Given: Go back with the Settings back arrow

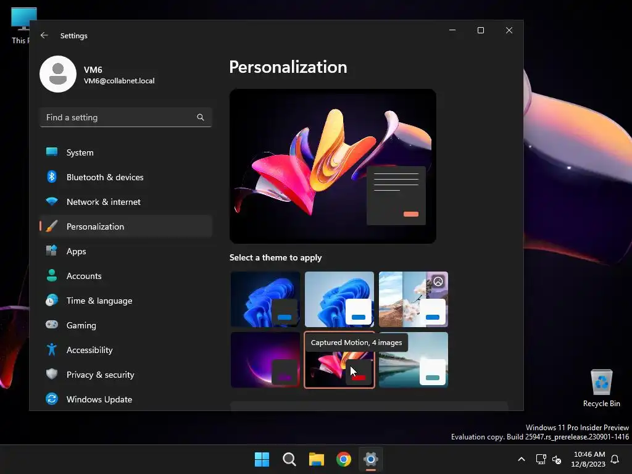Looking at the screenshot, I should coord(44,35).
